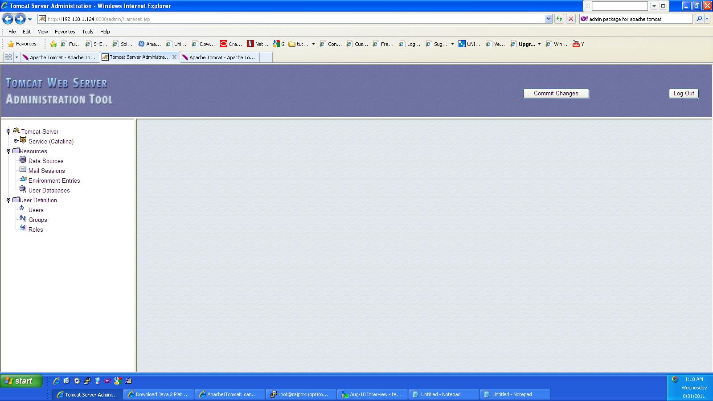Open a new blank tab
Screen dimensions: 713x401
[266, 57]
